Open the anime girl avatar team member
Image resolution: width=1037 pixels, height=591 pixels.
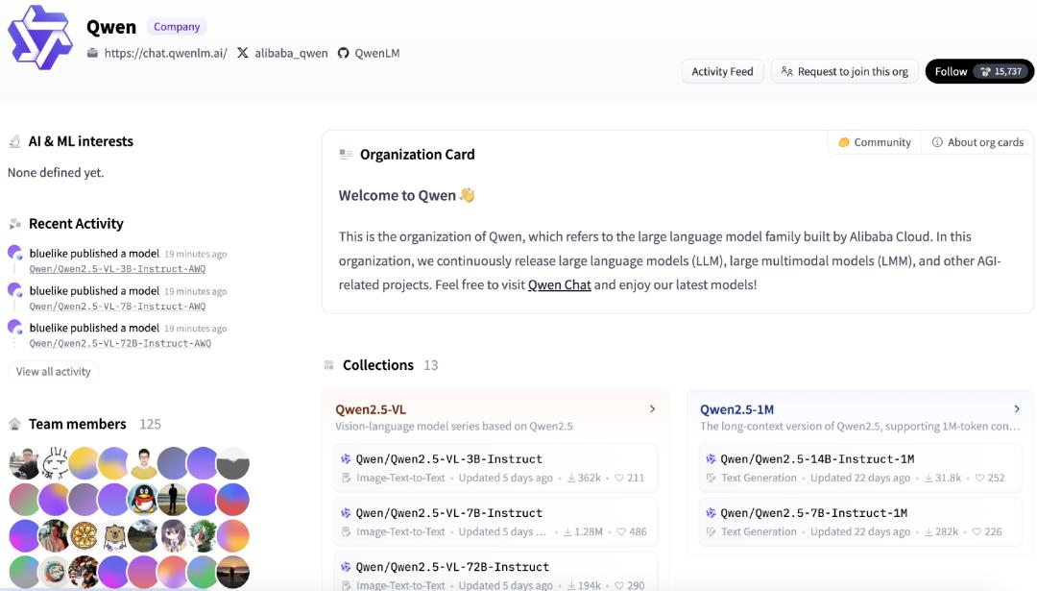pos(173,535)
